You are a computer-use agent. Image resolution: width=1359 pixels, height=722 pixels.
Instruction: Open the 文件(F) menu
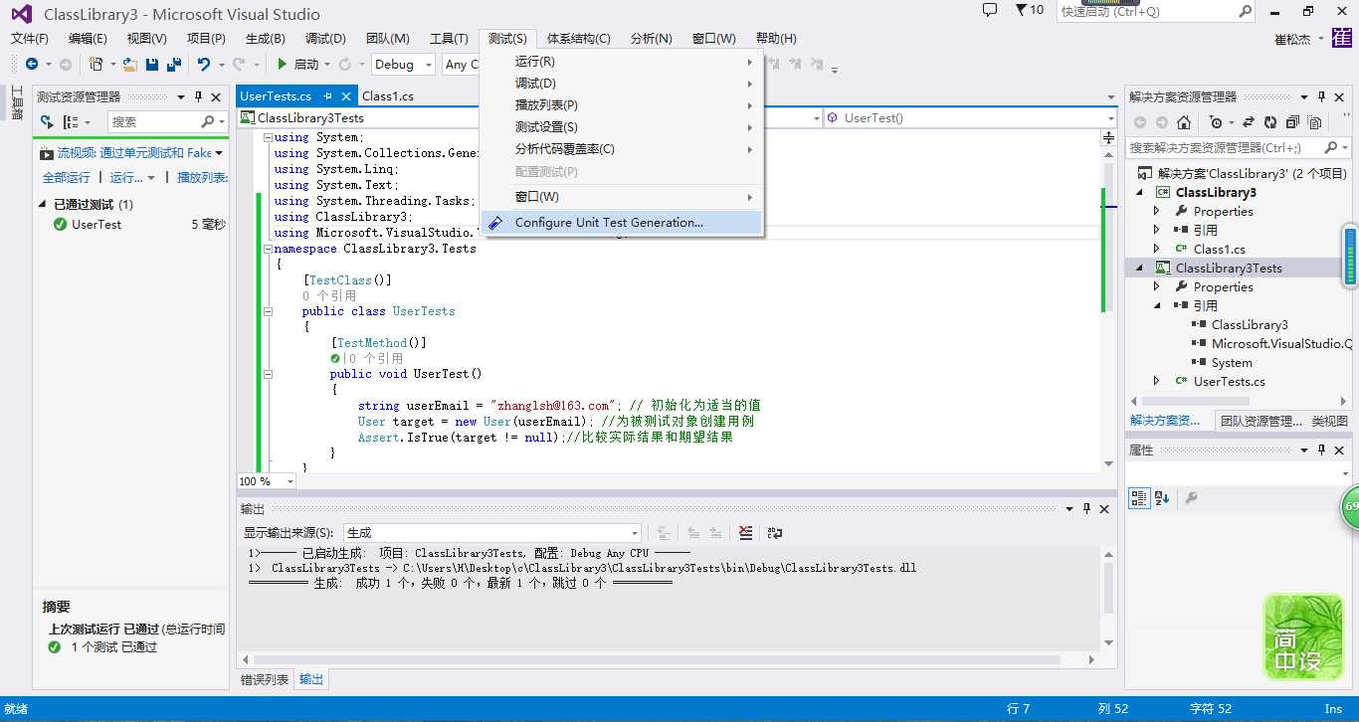coord(30,39)
